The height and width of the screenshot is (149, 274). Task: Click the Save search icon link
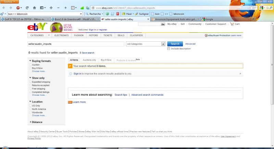click(x=87, y=53)
